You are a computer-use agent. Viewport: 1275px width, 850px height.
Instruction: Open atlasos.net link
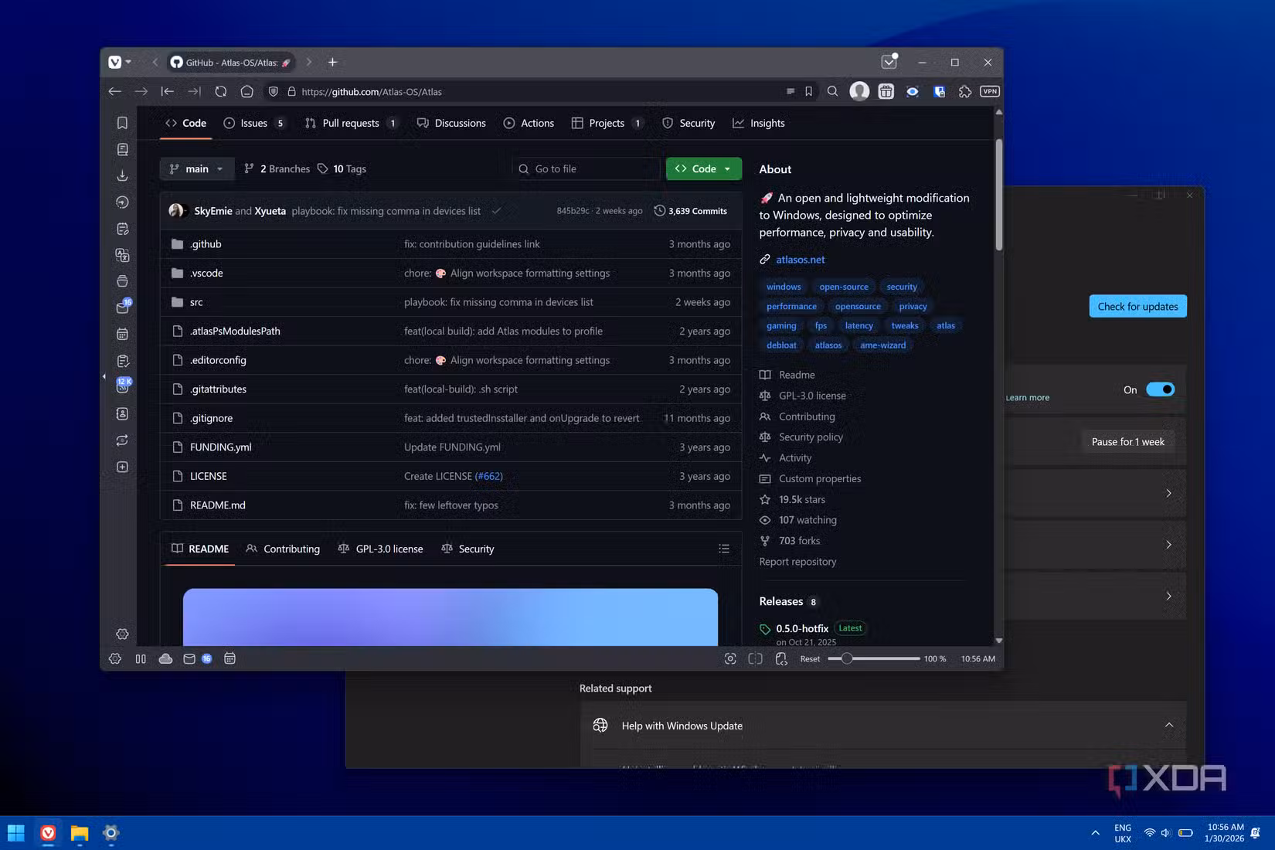click(800, 260)
